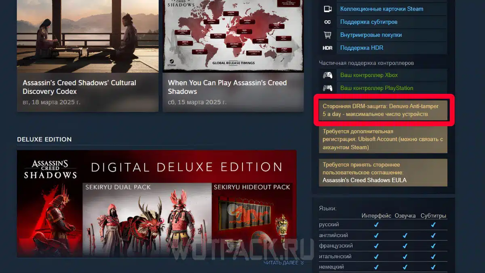The image size is (485, 273).
Task: Click the русский language row label
Action: (x=329, y=224)
